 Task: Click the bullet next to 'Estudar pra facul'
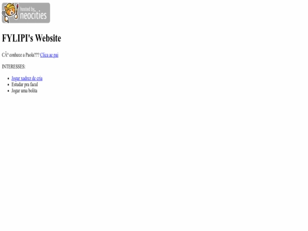point(8,84)
